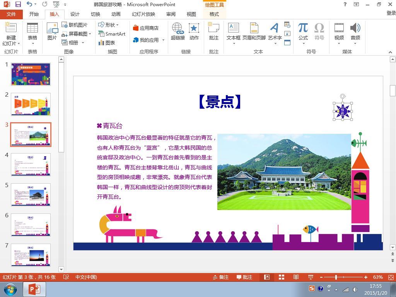Screen dimensions: 396x297
Task: Expand 相册 dropdown arrow
Action: (83, 43)
